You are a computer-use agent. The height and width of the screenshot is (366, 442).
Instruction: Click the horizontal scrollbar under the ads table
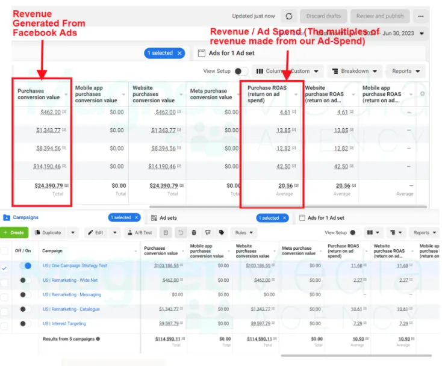(288, 207)
